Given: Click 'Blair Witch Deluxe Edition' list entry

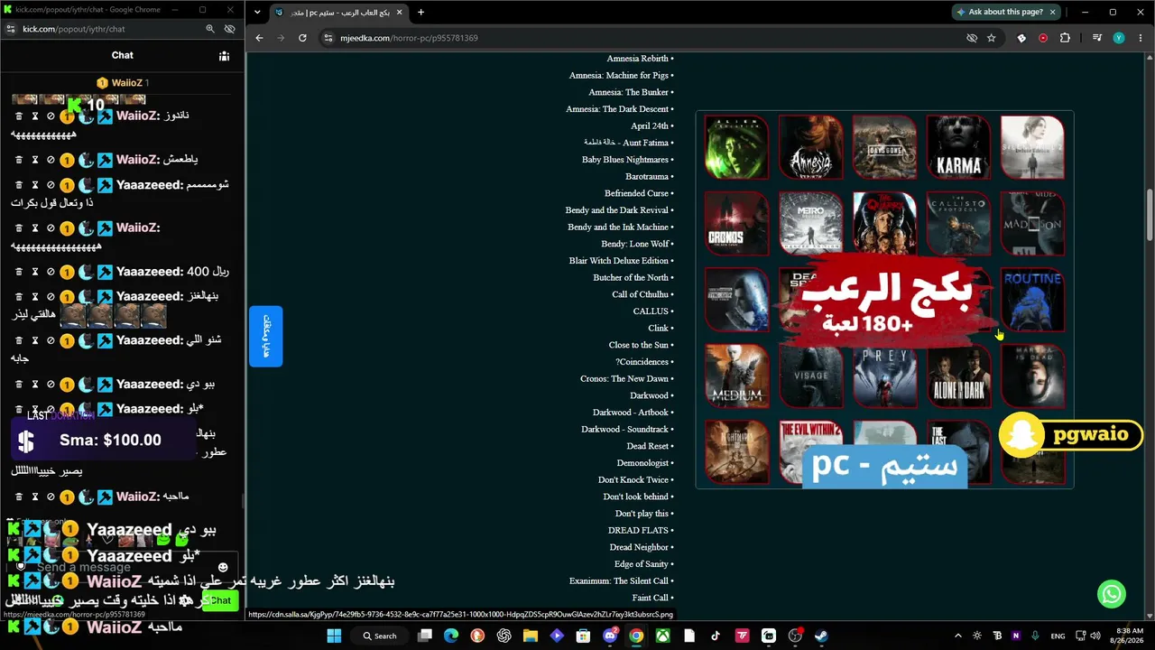Looking at the screenshot, I should (x=619, y=261).
